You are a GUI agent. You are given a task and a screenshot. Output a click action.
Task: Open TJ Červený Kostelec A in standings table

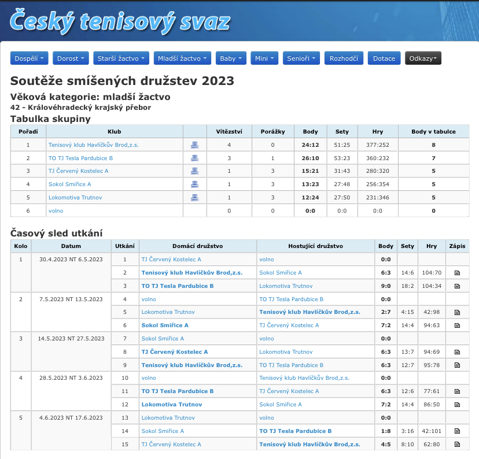click(79, 171)
